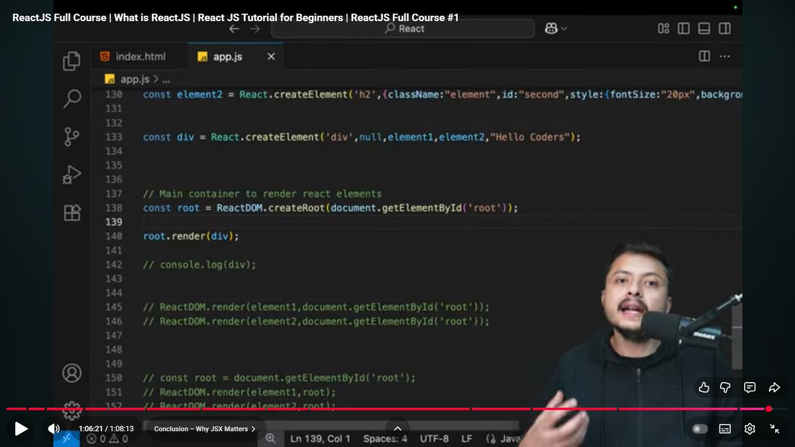Select the app.js editor tab

[x=227, y=57]
